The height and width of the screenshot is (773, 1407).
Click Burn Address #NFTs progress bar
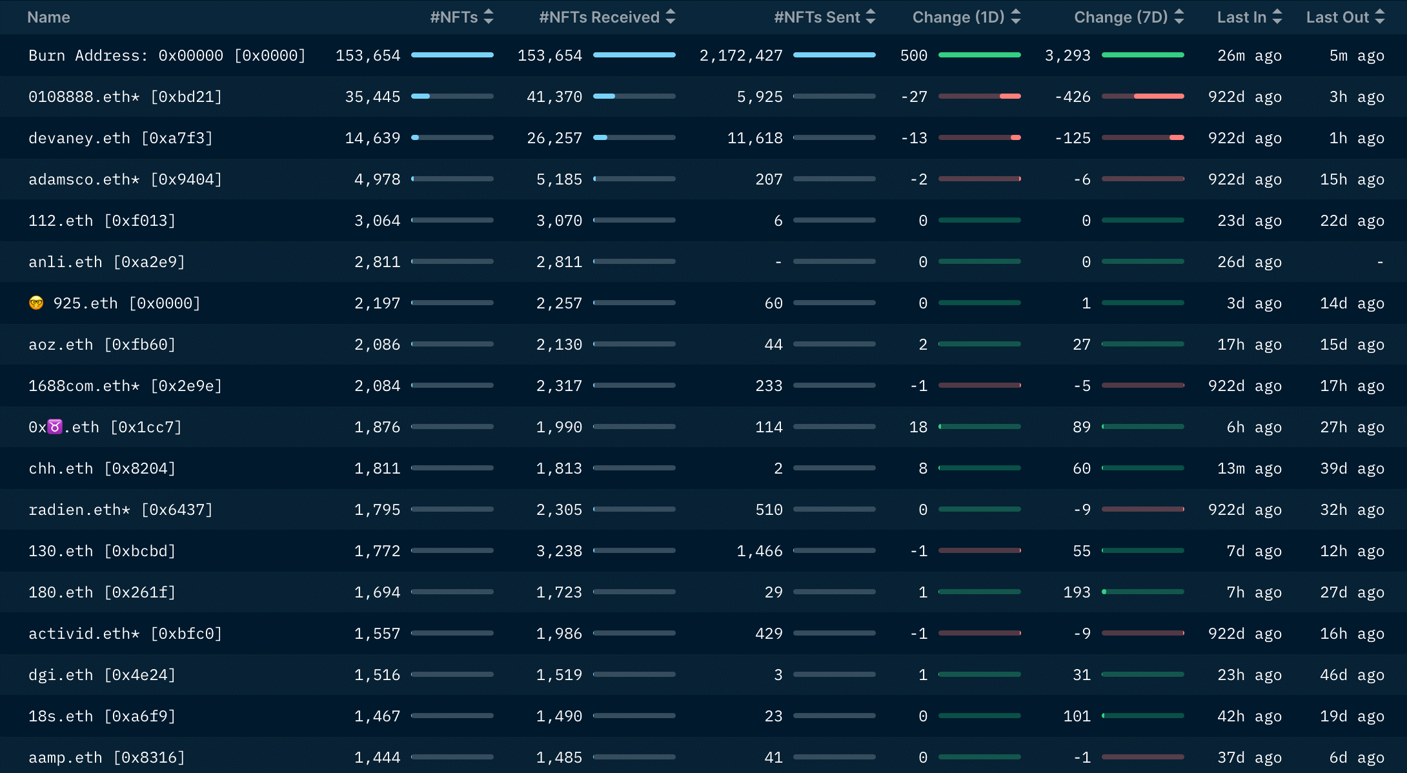point(452,55)
